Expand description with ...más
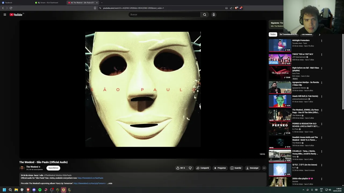This screenshot has height=193, width=344. [110, 183]
